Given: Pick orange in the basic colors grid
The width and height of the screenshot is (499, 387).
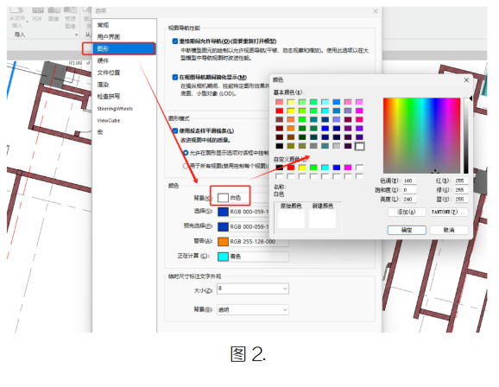Looking at the screenshot, I should click(291, 129).
